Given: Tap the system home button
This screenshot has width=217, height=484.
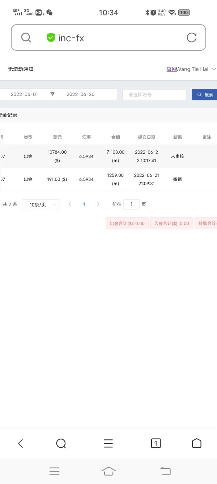Looking at the screenshot, I should pyautogui.click(x=109, y=471).
